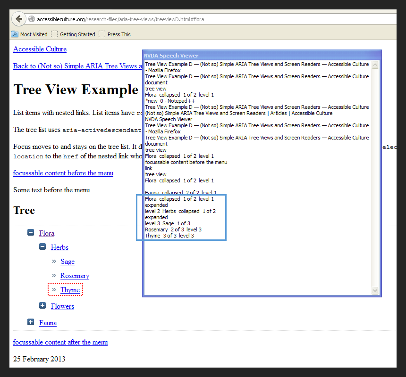The width and height of the screenshot is (406, 377).
Task: Click the globe site identity icon
Action: pyautogui.click(x=32, y=19)
